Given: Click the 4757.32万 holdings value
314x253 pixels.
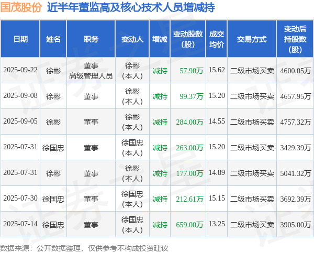Looking at the screenshot, I should [x=296, y=122].
